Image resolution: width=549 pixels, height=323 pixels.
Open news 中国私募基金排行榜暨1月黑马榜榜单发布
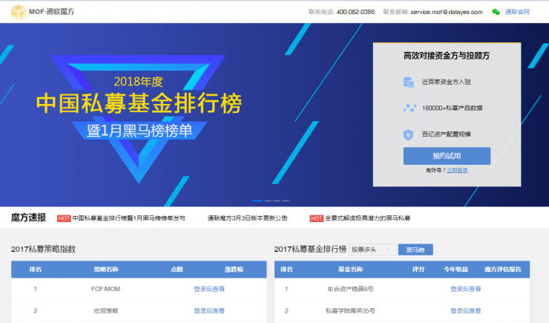128,218
